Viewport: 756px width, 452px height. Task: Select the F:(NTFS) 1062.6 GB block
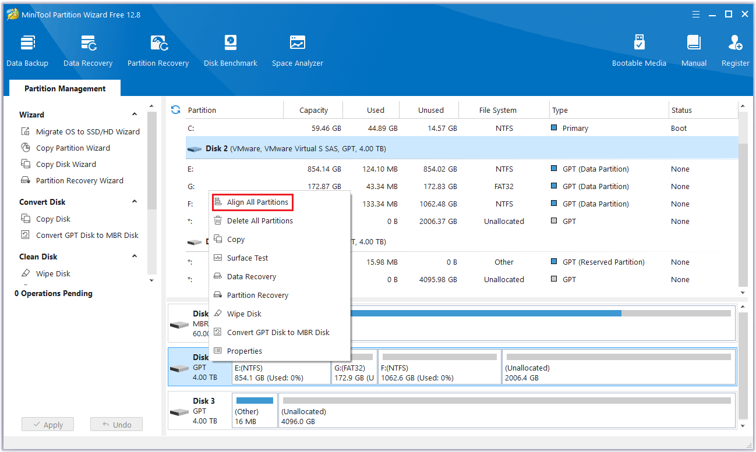tap(440, 366)
